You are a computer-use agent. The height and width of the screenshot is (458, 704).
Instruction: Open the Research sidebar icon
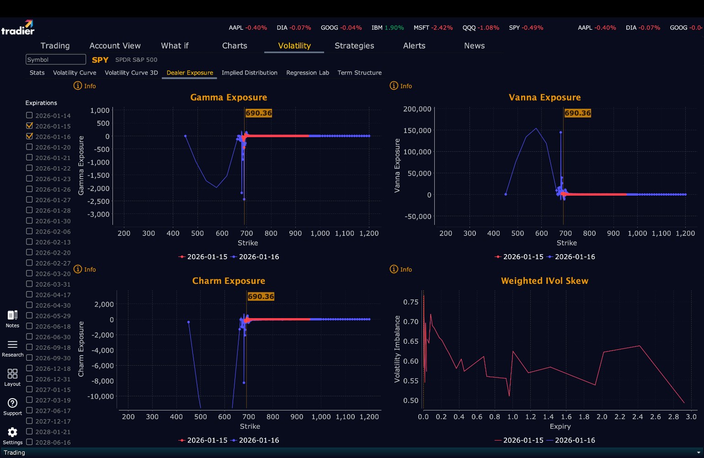(x=12, y=345)
